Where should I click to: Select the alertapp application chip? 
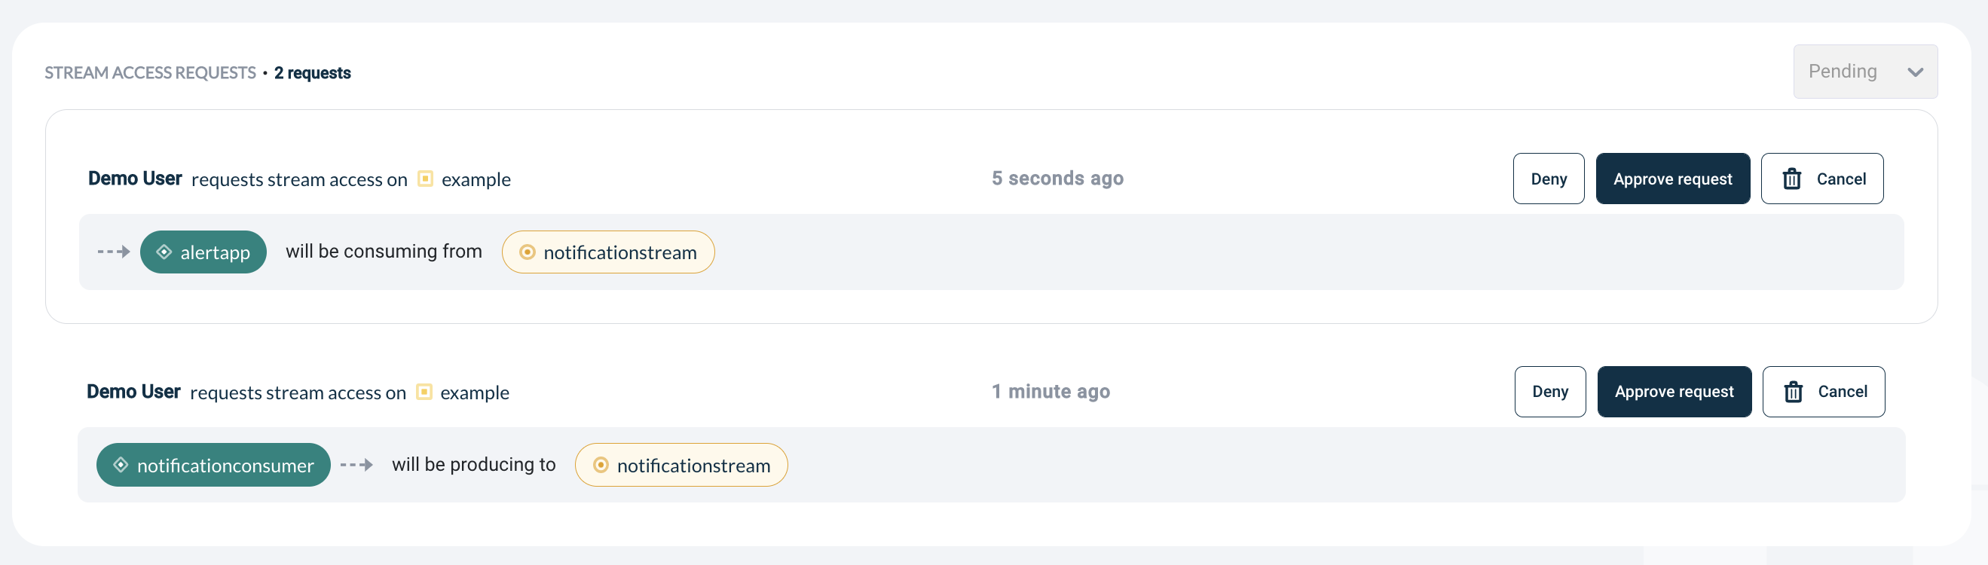tap(203, 252)
